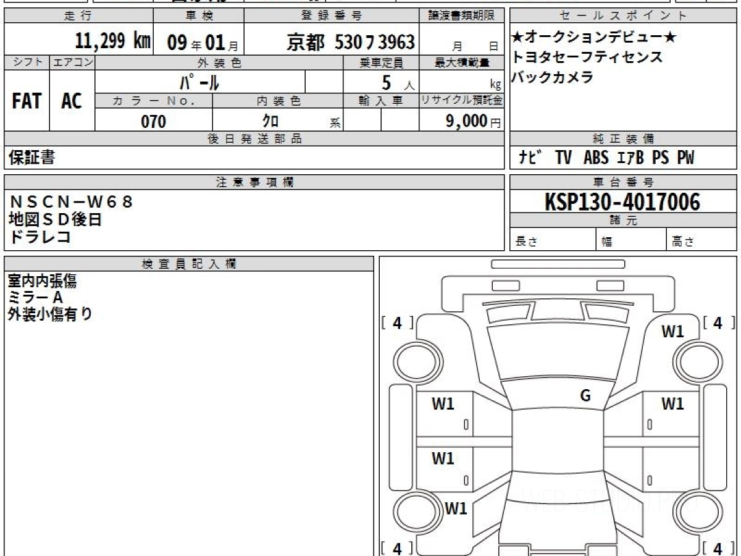Select the mileage value 11,299 km
The width and height of the screenshot is (741, 556).
click(112, 41)
